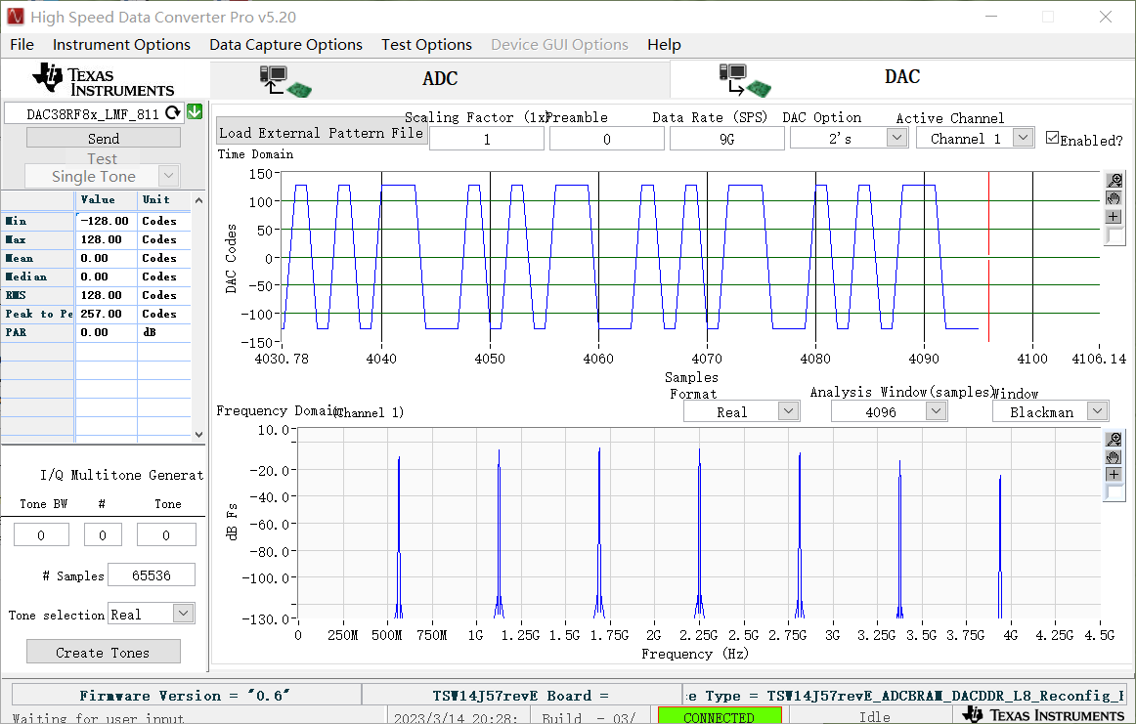Click the Texas Instruments logo at top left
The height and width of the screenshot is (724, 1136).
(x=103, y=79)
